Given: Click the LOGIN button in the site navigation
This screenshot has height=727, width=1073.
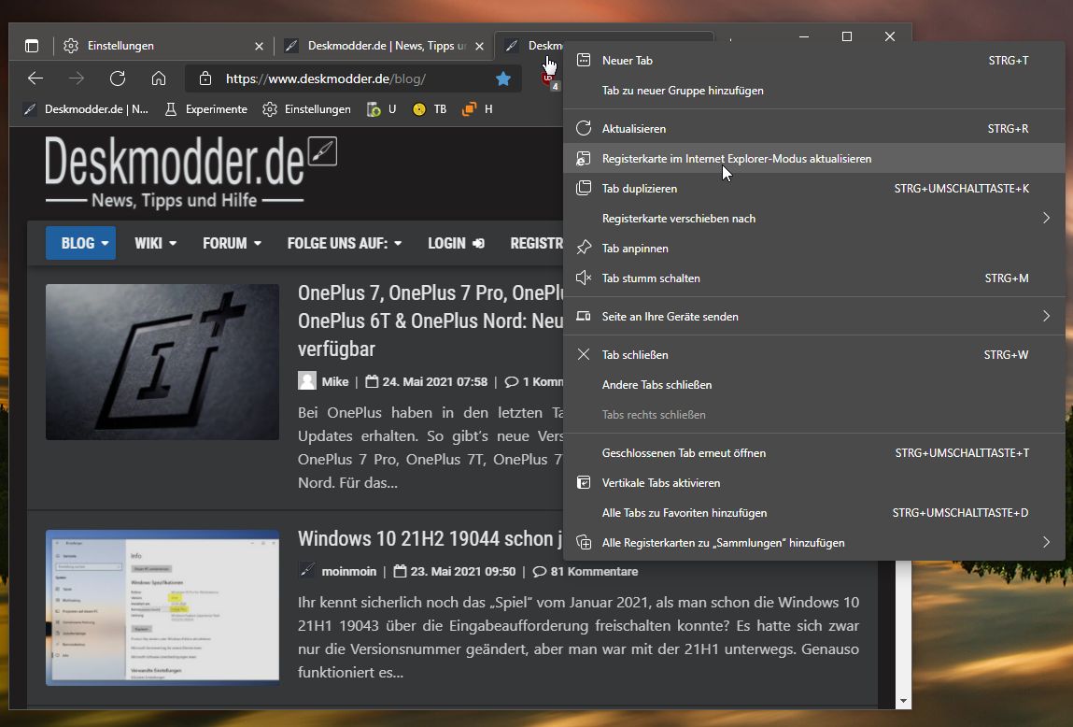Looking at the screenshot, I should pos(456,243).
